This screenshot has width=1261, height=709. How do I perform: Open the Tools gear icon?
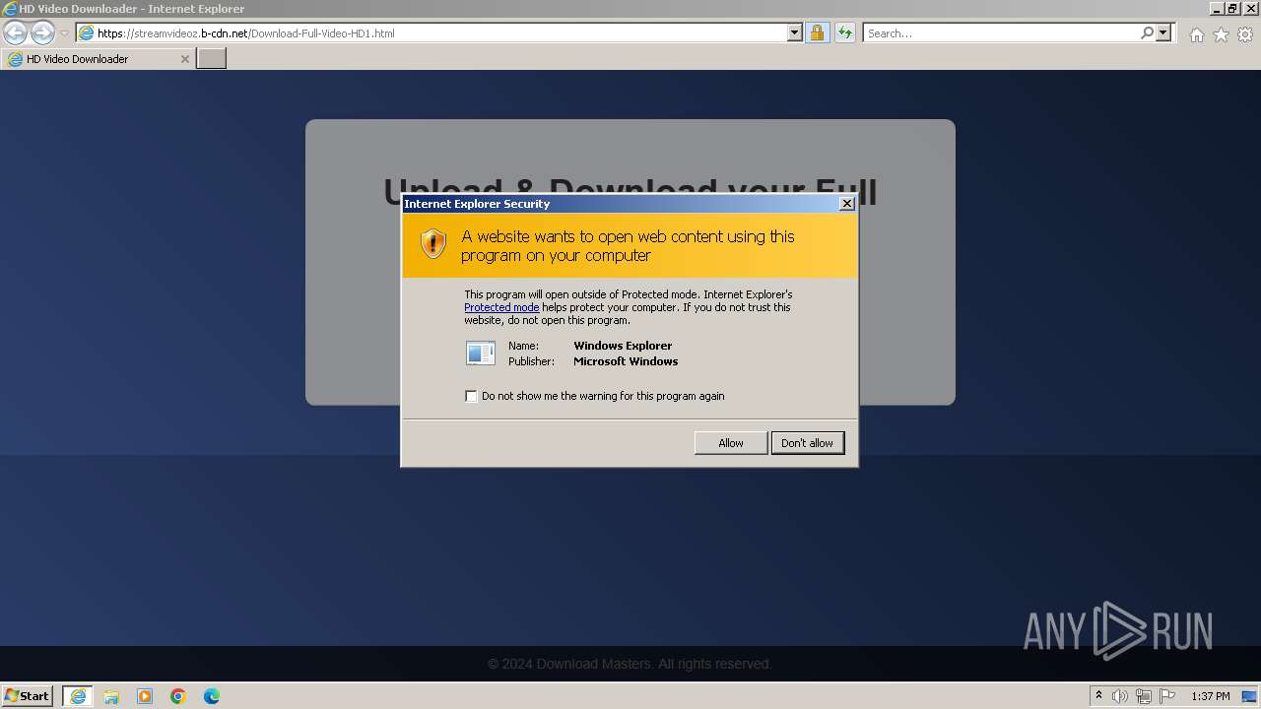pos(1245,34)
